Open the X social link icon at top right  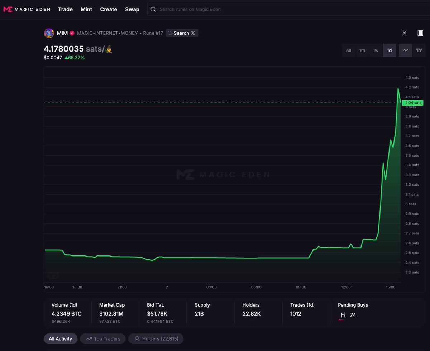[x=405, y=33]
